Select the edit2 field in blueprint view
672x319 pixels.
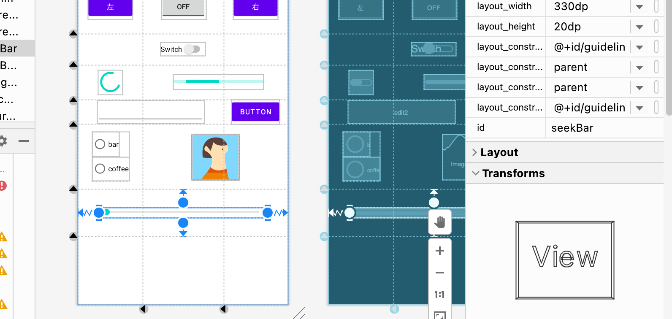click(401, 112)
